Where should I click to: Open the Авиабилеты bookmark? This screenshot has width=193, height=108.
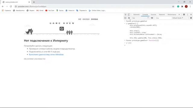[x=19, y=10]
